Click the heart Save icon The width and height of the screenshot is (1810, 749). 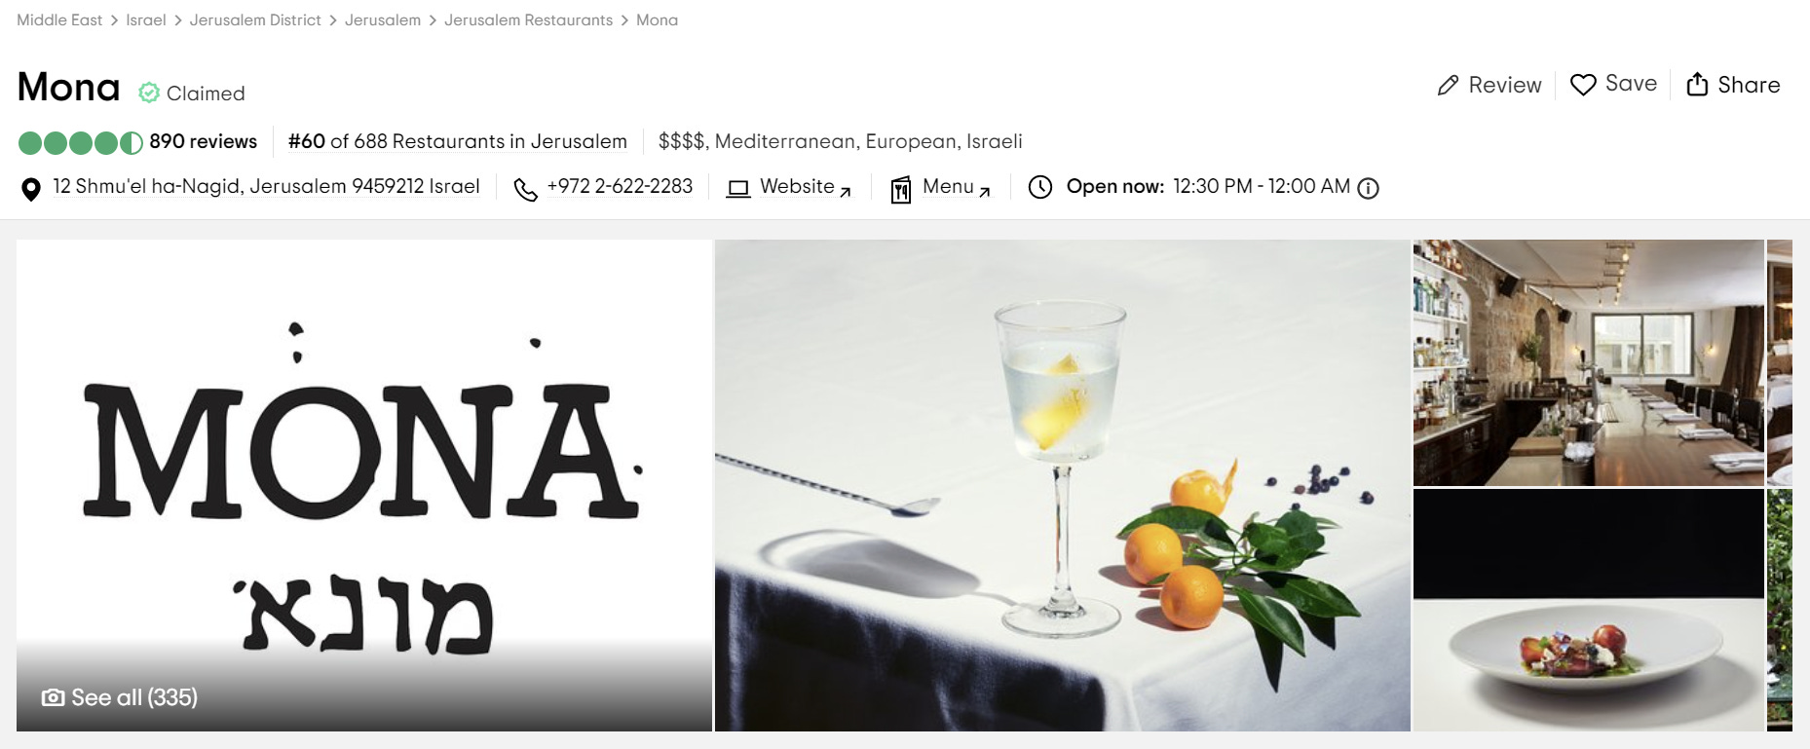coord(1583,85)
